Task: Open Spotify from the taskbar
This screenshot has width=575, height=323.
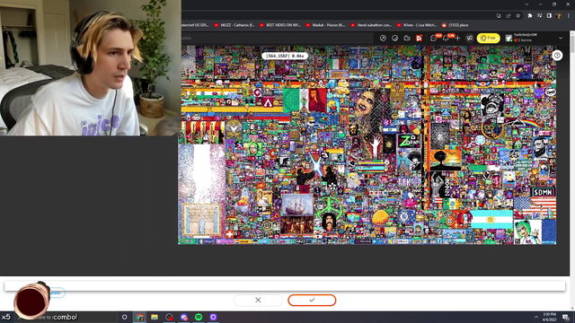Action: pyautogui.click(x=199, y=317)
